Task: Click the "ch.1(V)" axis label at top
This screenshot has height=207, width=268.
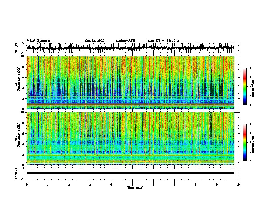Action: pyautogui.click(x=16, y=48)
